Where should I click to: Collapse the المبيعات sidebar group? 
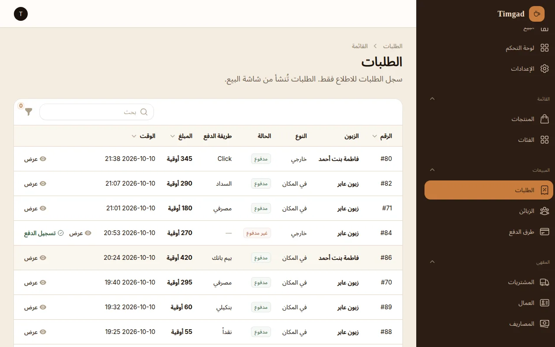(432, 170)
